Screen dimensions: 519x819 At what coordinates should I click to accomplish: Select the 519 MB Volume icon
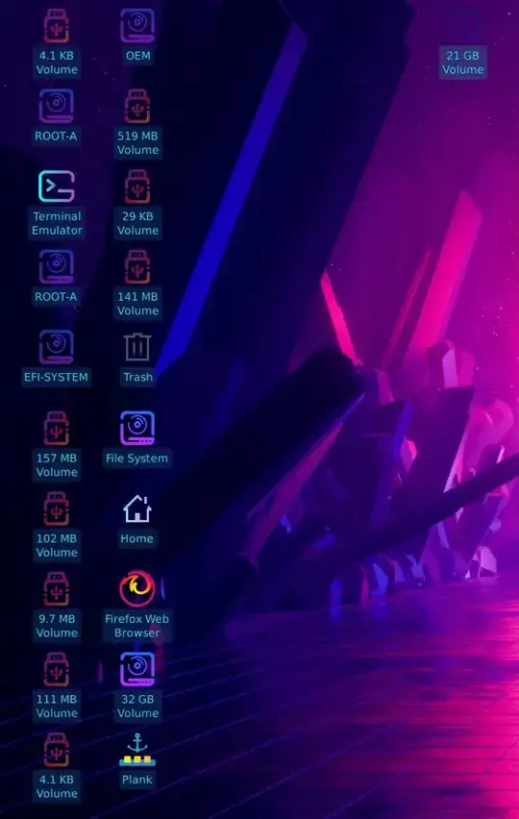click(137, 107)
